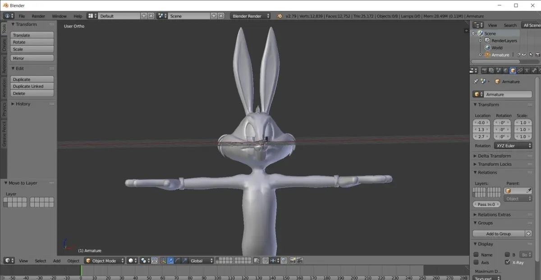Toggle manipulate center points button
541x280 pixels.
[154, 261]
